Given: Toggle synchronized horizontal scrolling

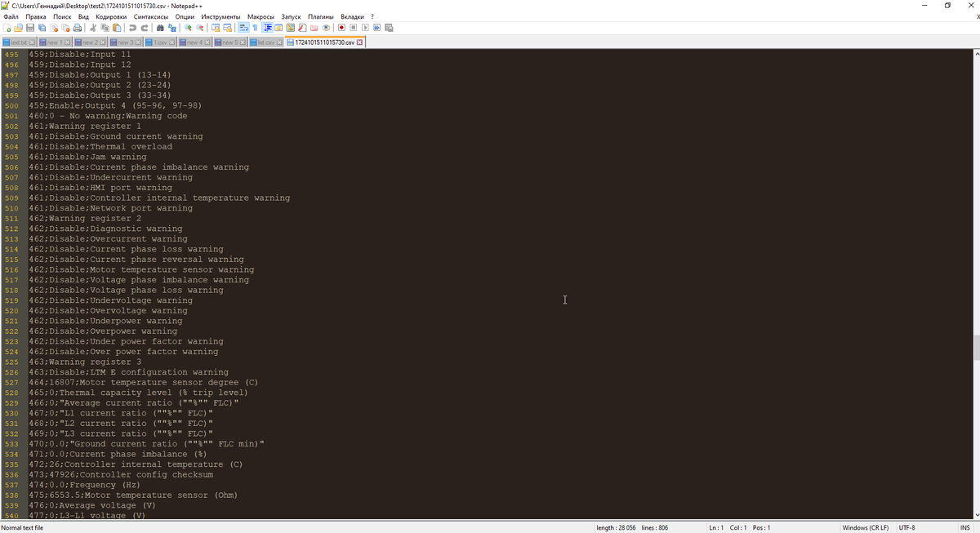Looking at the screenshot, I should (x=227, y=27).
